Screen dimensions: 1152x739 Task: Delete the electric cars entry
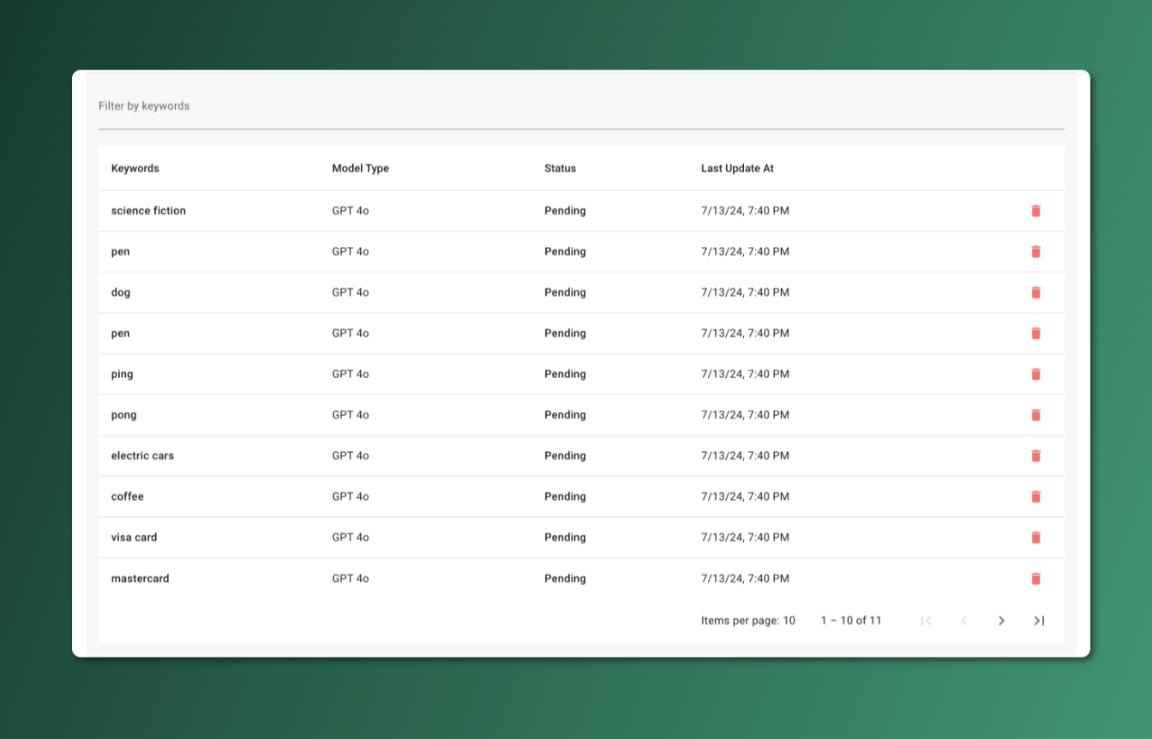coord(1035,456)
